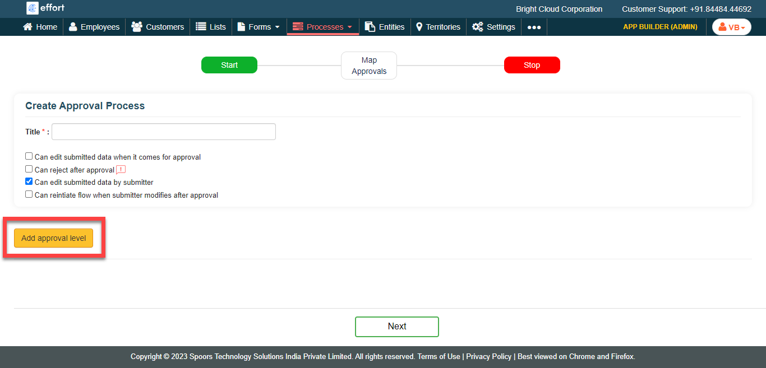Open Territories via map pin icon
This screenshot has height=368, width=766.
tap(419, 27)
